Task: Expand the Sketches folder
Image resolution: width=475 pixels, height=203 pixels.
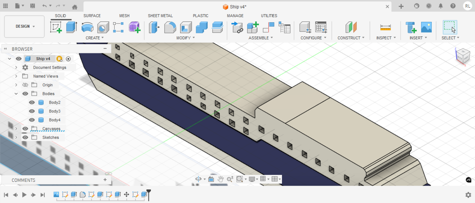Action: 16,137
